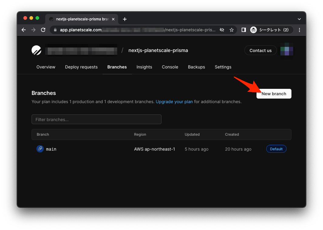Expand the tab search chevron

pyautogui.click(x=299, y=19)
